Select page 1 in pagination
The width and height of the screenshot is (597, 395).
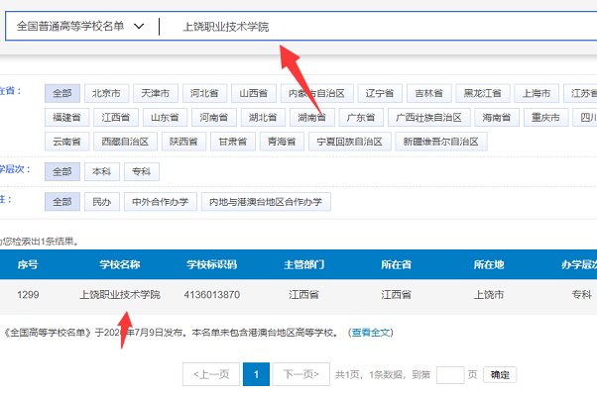point(256,374)
